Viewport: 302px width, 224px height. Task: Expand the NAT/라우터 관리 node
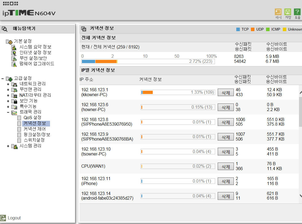click(x=8, y=95)
